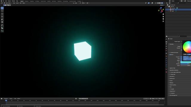Expand the Sampling panel
This screenshot has height=107, width=191.
pyautogui.click(x=172, y=44)
